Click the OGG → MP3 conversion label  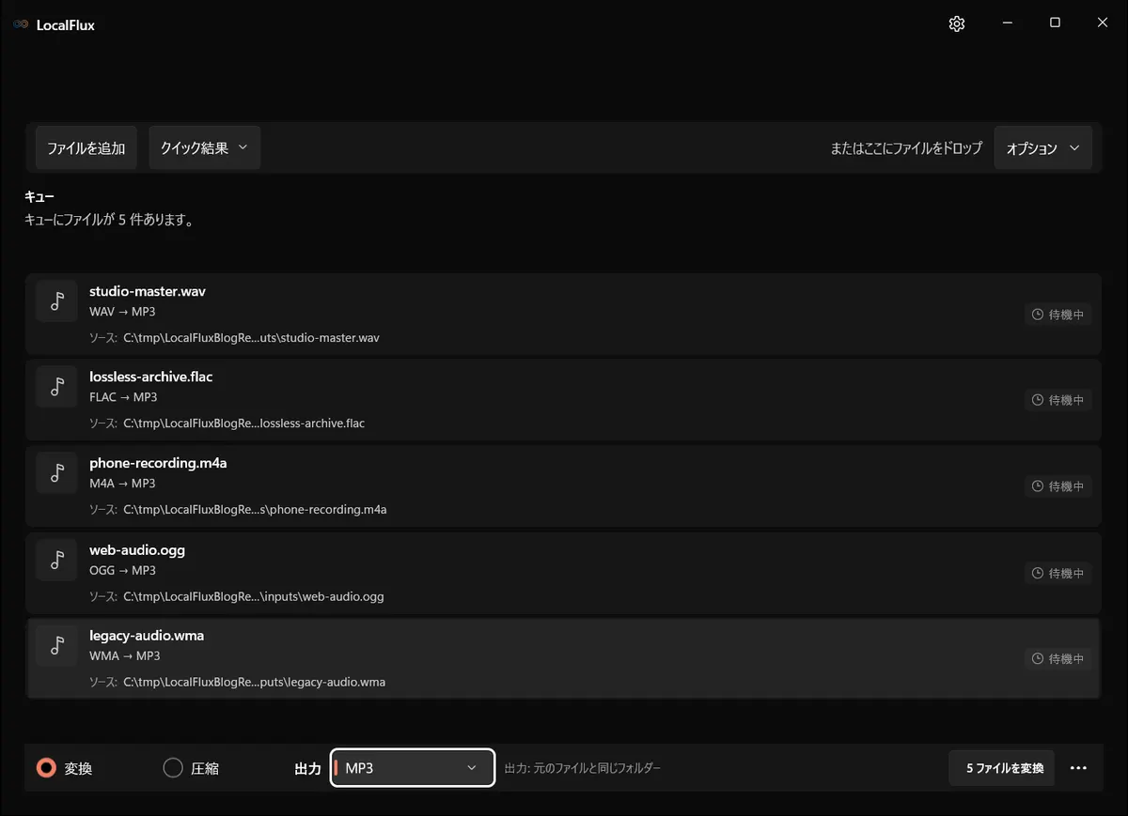pos(122,571)
